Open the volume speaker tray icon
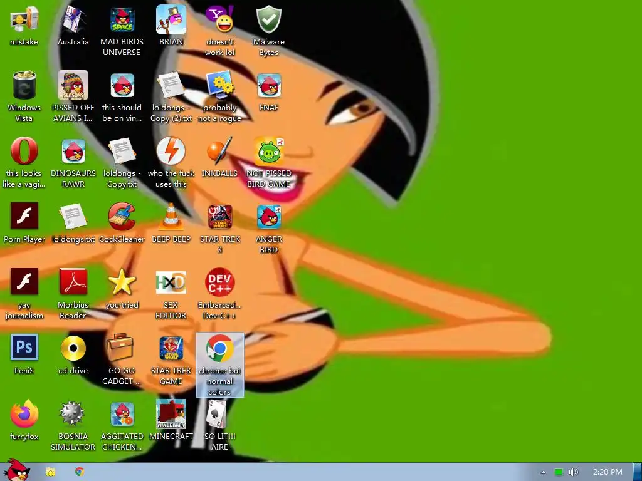 [574, 472]
